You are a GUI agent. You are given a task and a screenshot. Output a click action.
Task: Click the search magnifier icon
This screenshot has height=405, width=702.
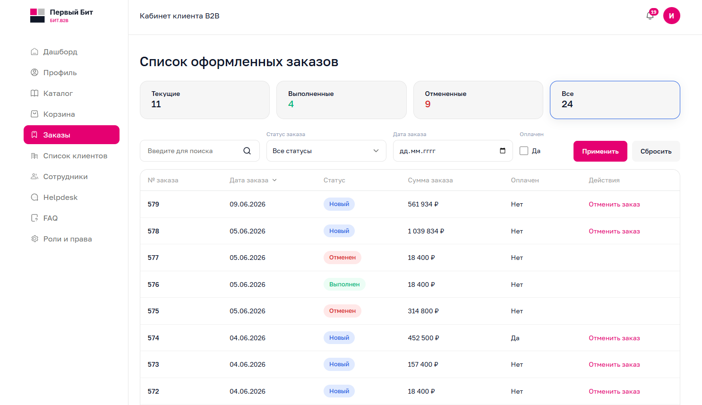tap(247, 151)
